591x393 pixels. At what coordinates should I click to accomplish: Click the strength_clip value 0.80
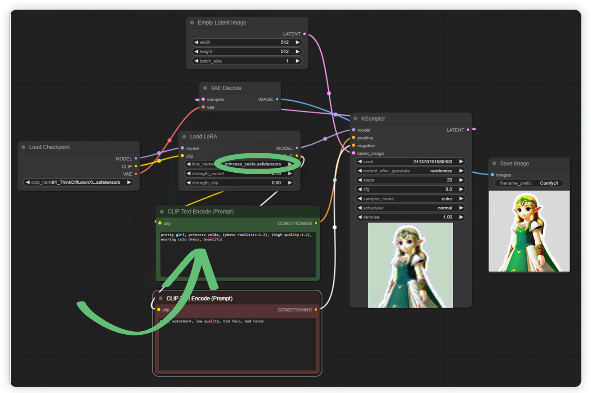[276, 183]
